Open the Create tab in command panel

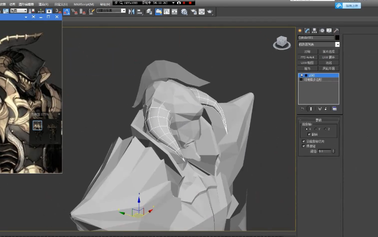300,31
